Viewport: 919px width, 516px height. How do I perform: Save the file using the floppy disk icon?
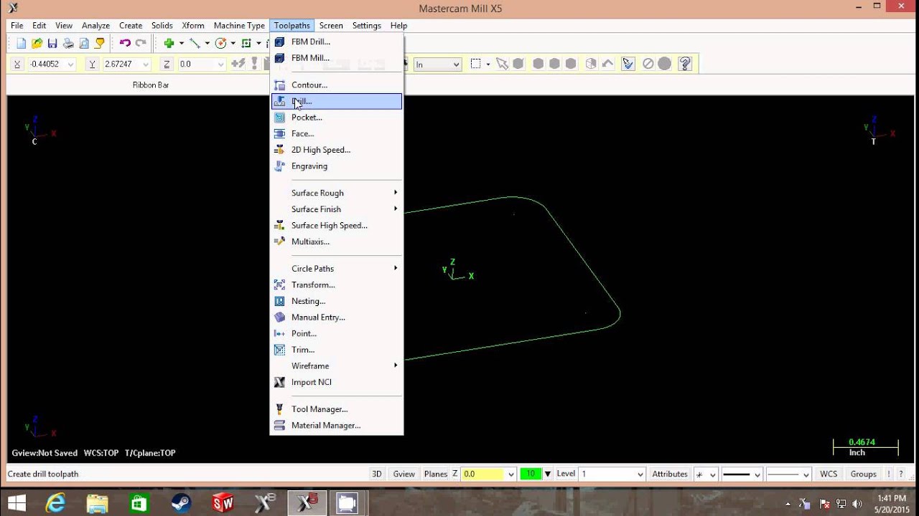pyautogui.click(x=52, y=43)
